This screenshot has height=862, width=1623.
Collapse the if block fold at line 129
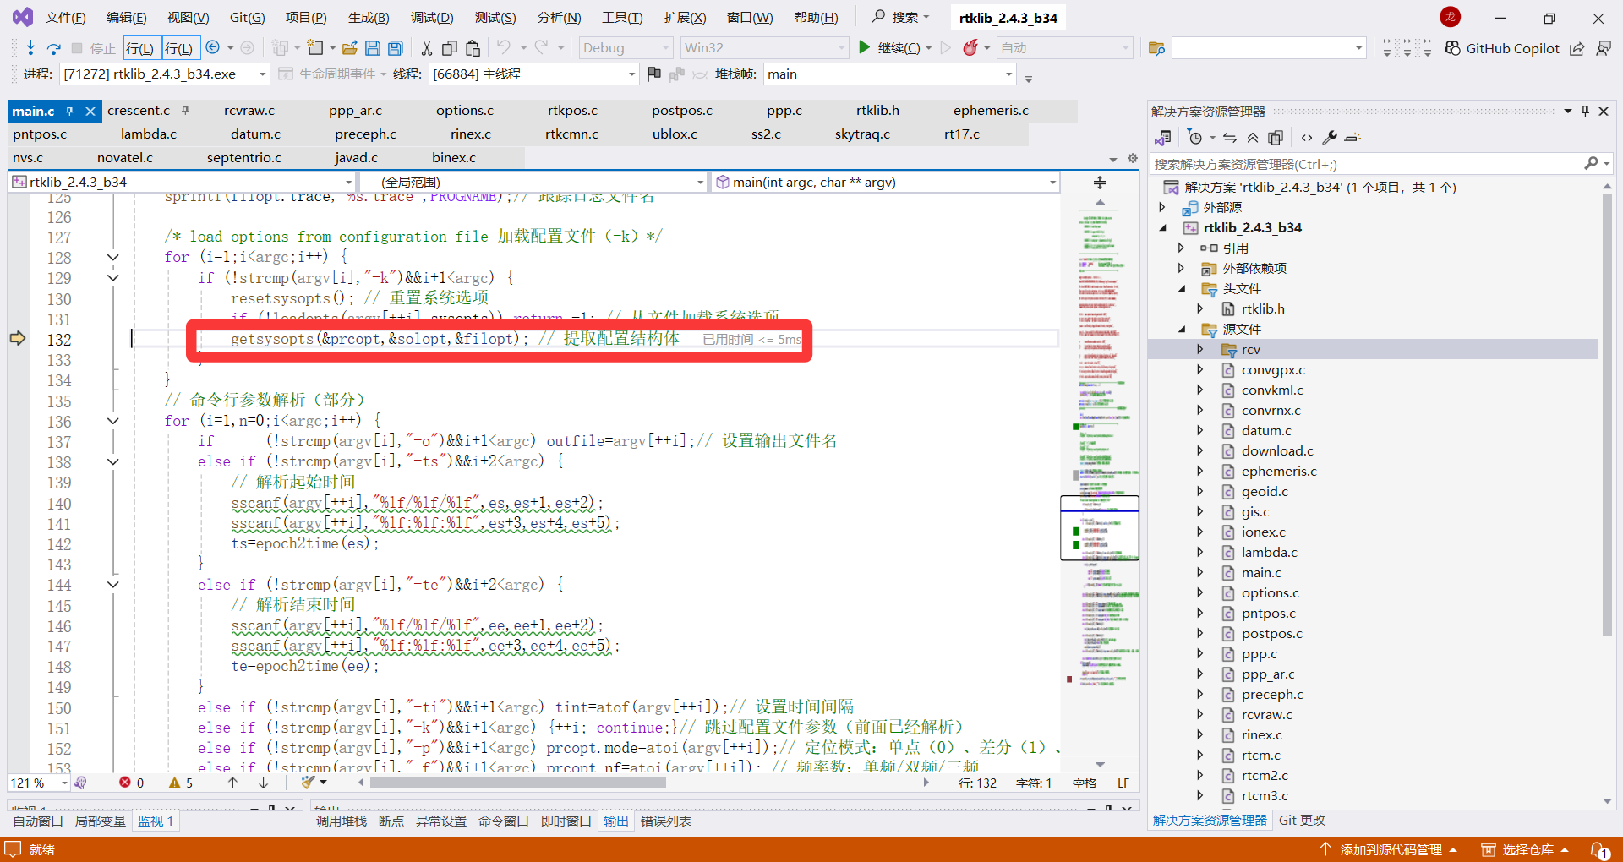(x=112, y=277)
